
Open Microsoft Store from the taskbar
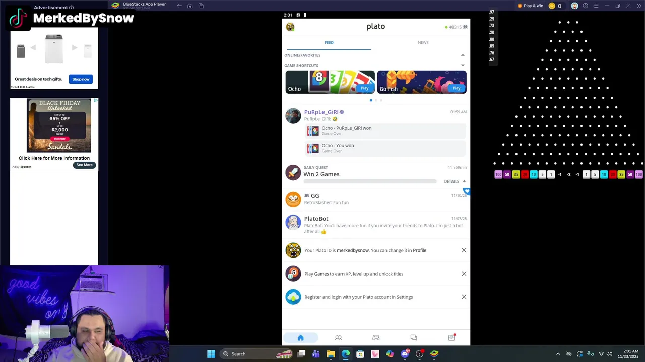pos(360,354)
